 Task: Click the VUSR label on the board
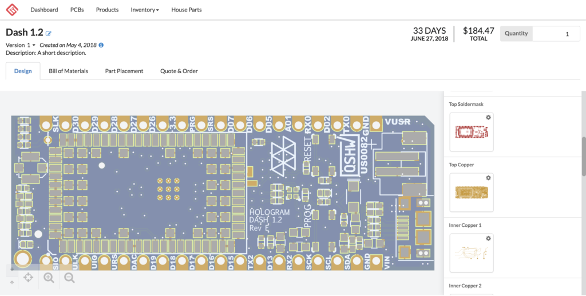point(398,122)
